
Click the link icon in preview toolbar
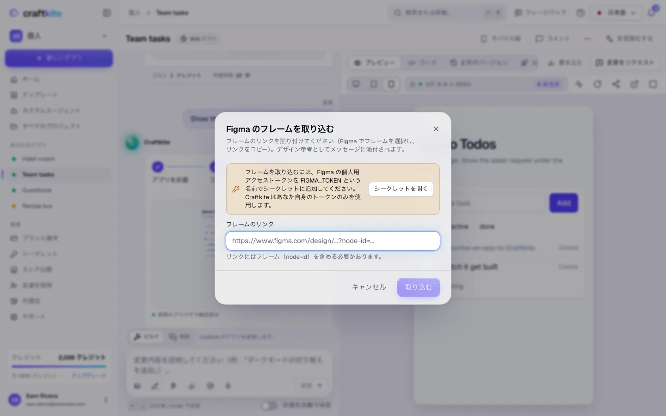579,84
